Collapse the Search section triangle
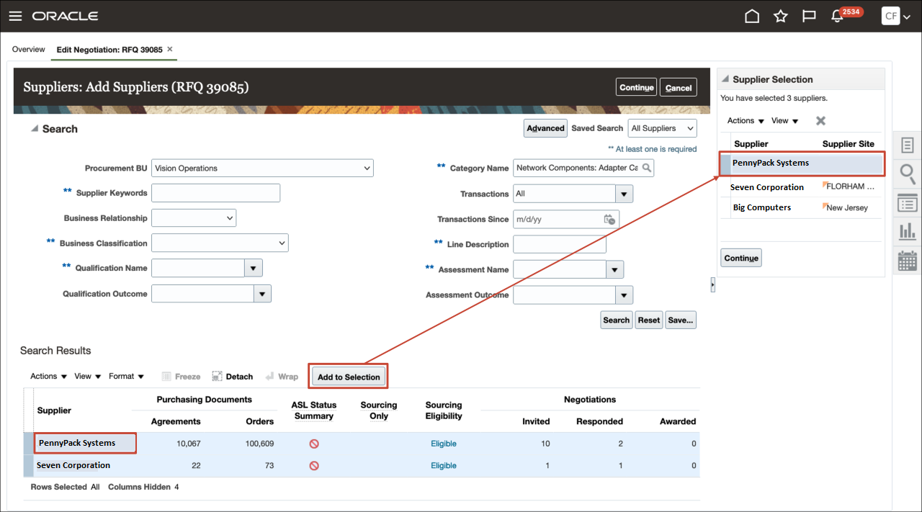The image size is (922, 512). (x=34, y=129)
